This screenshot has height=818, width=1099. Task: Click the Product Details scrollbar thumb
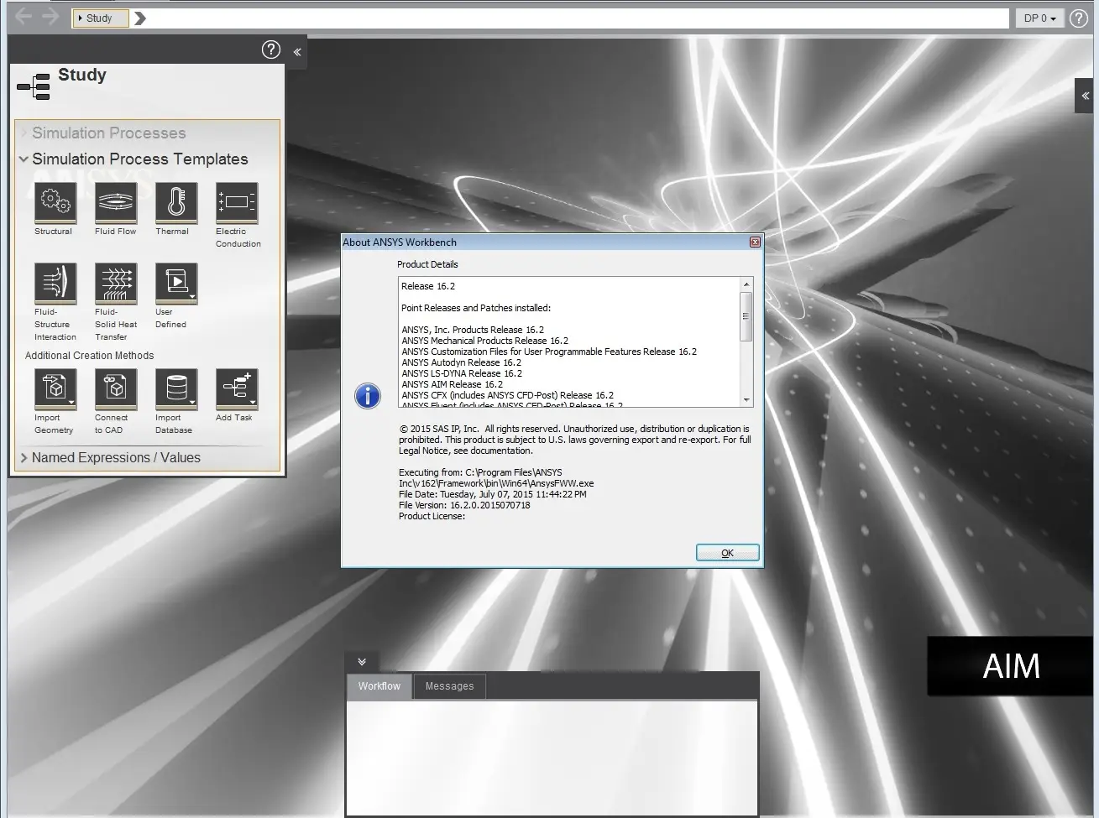[x=746, y=316]
